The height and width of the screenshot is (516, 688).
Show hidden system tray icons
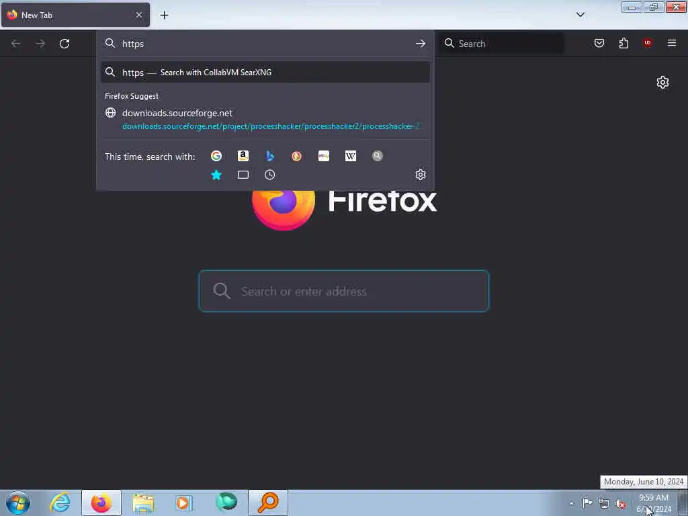click(571, 503)
